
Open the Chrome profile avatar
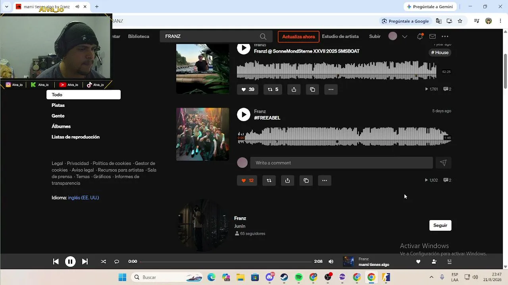point(489,21)
